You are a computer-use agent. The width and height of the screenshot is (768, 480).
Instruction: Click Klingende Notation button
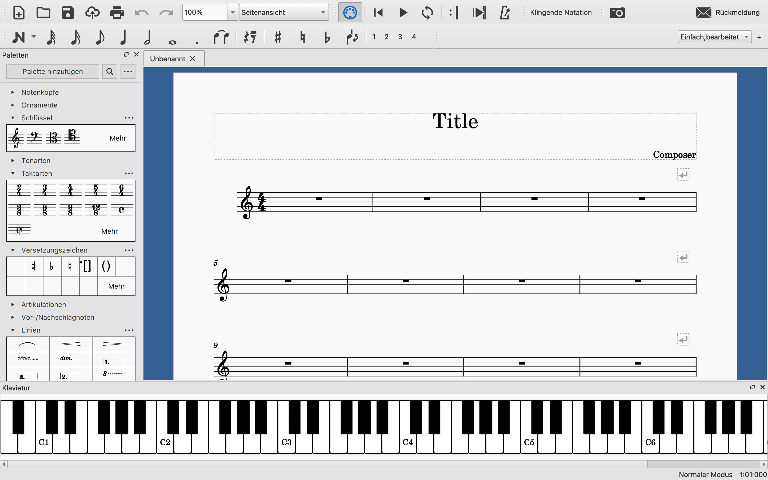click(561, 13)
